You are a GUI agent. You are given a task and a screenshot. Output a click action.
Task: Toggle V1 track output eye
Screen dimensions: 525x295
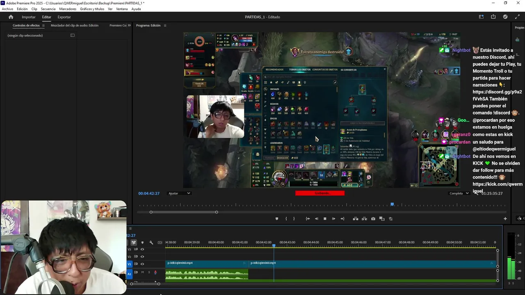(x=142, y=264)
